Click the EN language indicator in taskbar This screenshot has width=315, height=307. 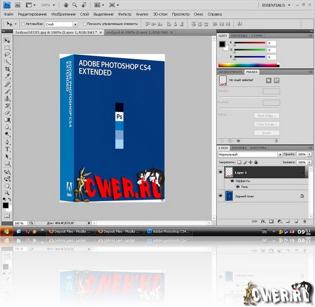264,232
